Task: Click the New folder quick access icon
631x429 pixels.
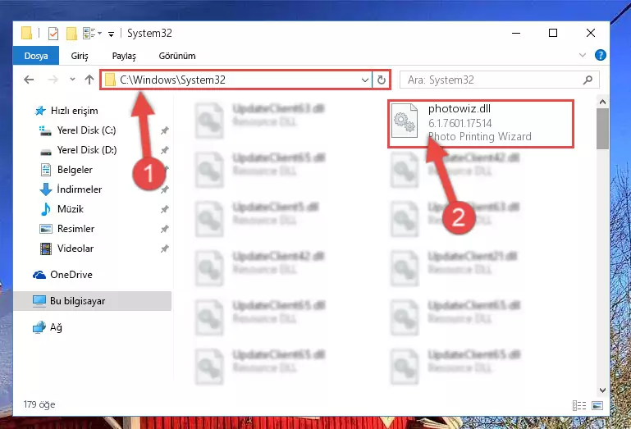Action: point(71,34)
